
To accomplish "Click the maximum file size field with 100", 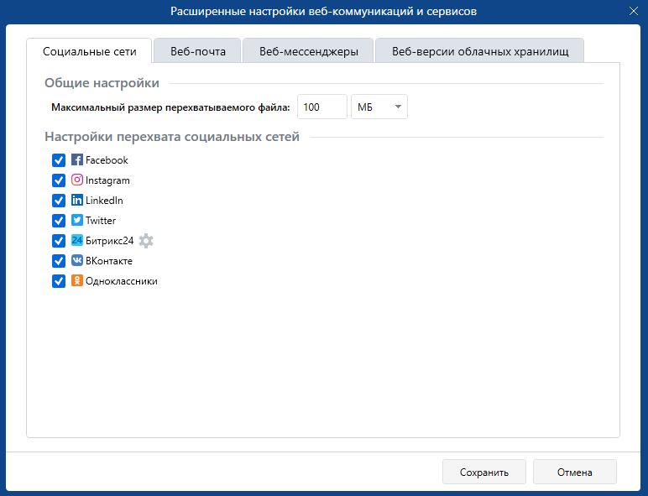I will pyautogui.click(x=322, y=107).
